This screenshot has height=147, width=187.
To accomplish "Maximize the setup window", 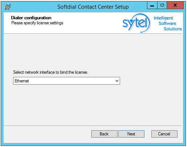I will (x=162, y=5).
